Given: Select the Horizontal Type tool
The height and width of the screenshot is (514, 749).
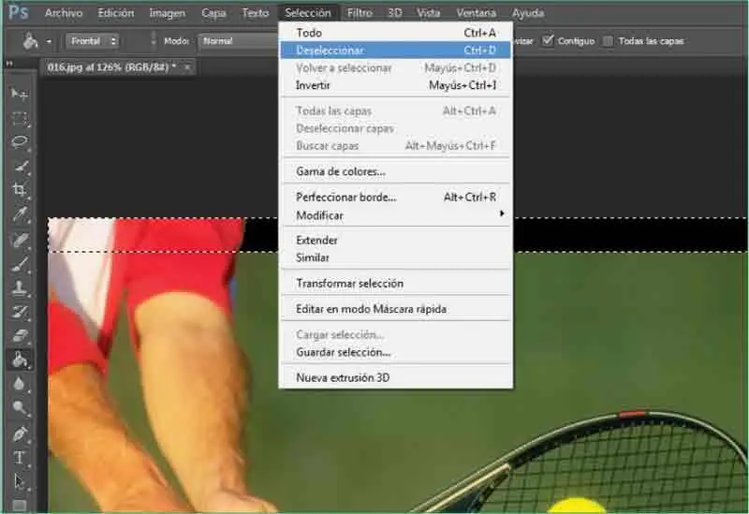Looking at the screenshot, I should point(19,458).
